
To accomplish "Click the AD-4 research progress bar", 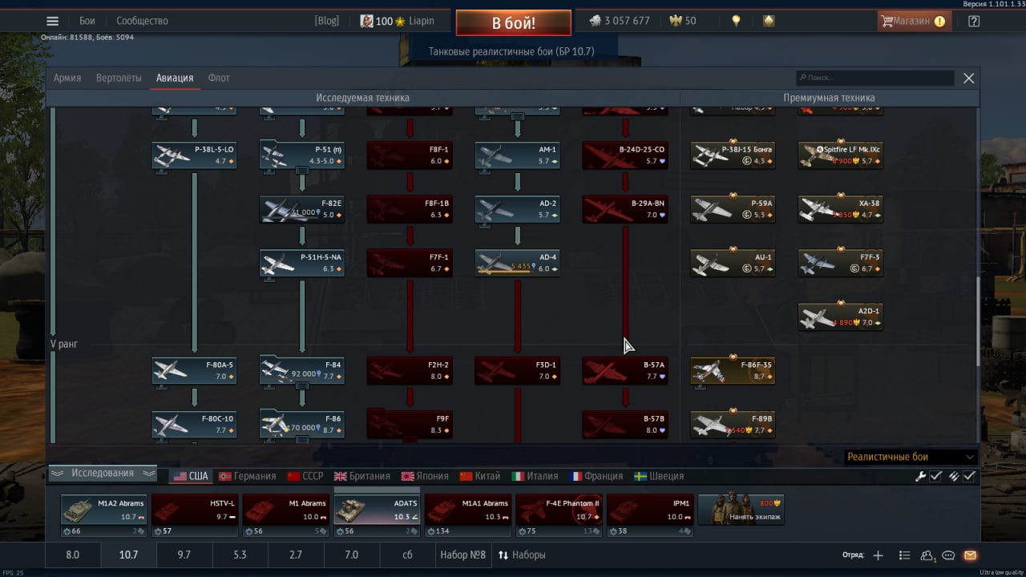I will pyautogui.click(x=504, y=272).
